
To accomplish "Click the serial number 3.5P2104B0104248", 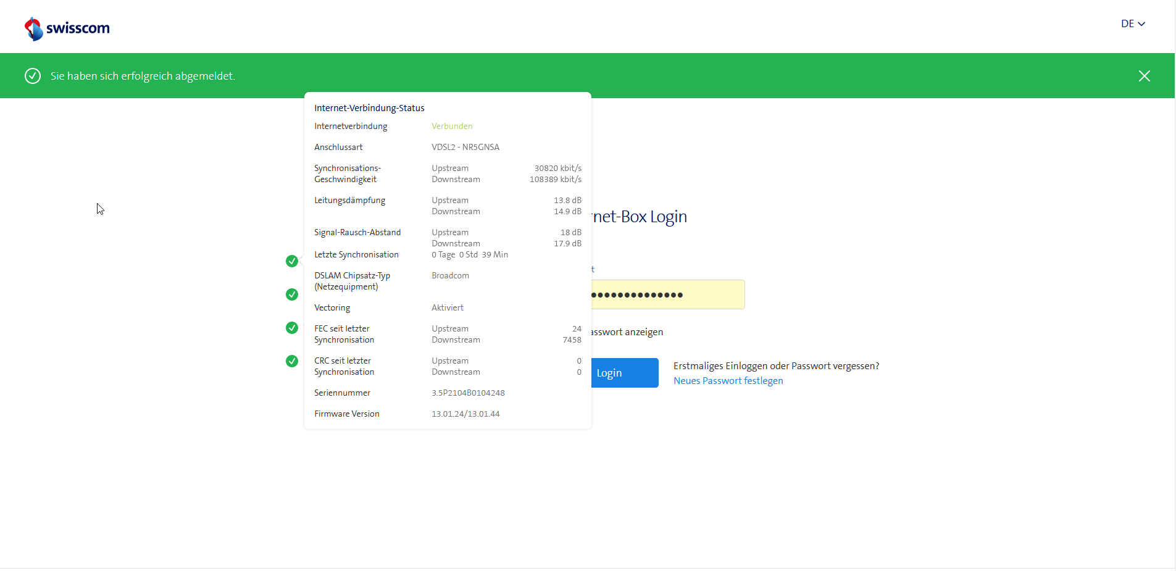I will [x=468, y=393].
